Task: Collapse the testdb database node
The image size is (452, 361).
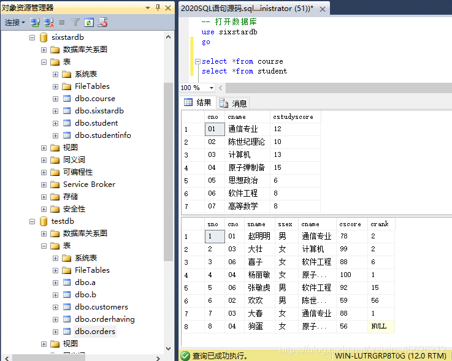Action: [x=33, y=221]
